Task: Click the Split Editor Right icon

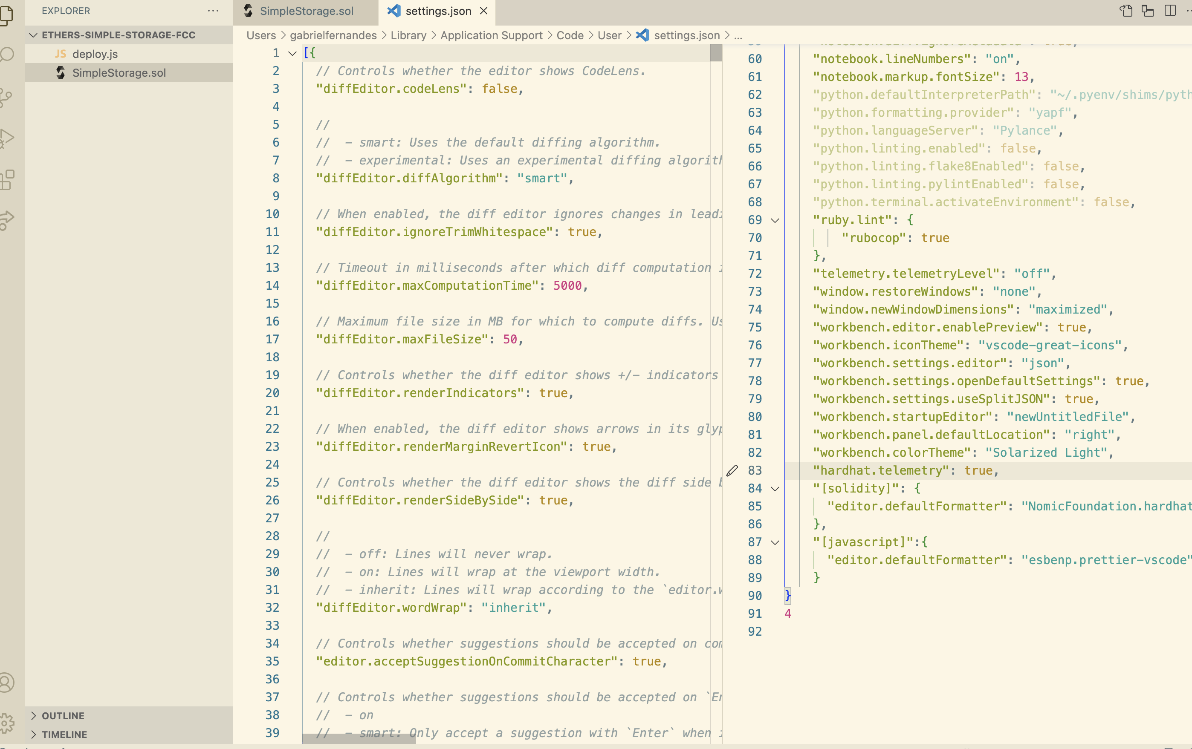Action: pos(1170,10)
